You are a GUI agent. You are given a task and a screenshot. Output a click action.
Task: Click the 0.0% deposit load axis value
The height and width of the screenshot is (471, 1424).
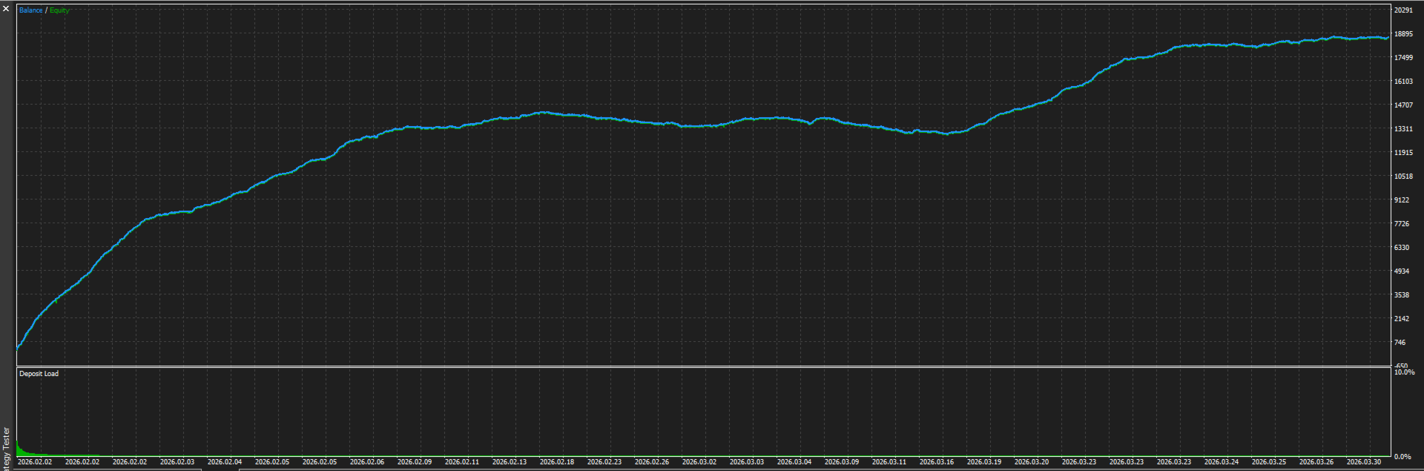coord(1402,457)
